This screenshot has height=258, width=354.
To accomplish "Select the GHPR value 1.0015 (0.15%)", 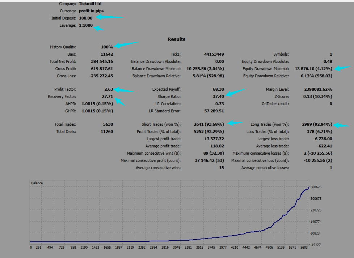I will 97,111.
